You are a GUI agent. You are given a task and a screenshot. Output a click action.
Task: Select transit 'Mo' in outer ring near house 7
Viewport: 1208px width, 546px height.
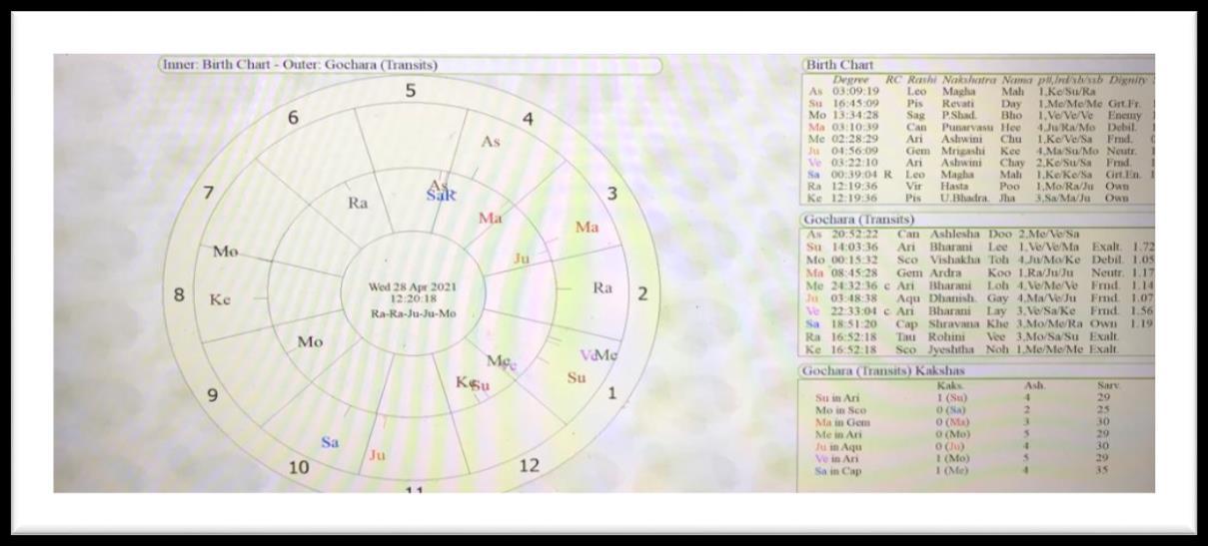point(225,252)
